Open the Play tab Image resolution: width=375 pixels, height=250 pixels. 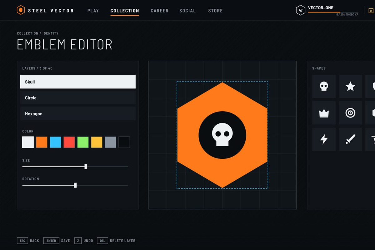tap(93, 11)
